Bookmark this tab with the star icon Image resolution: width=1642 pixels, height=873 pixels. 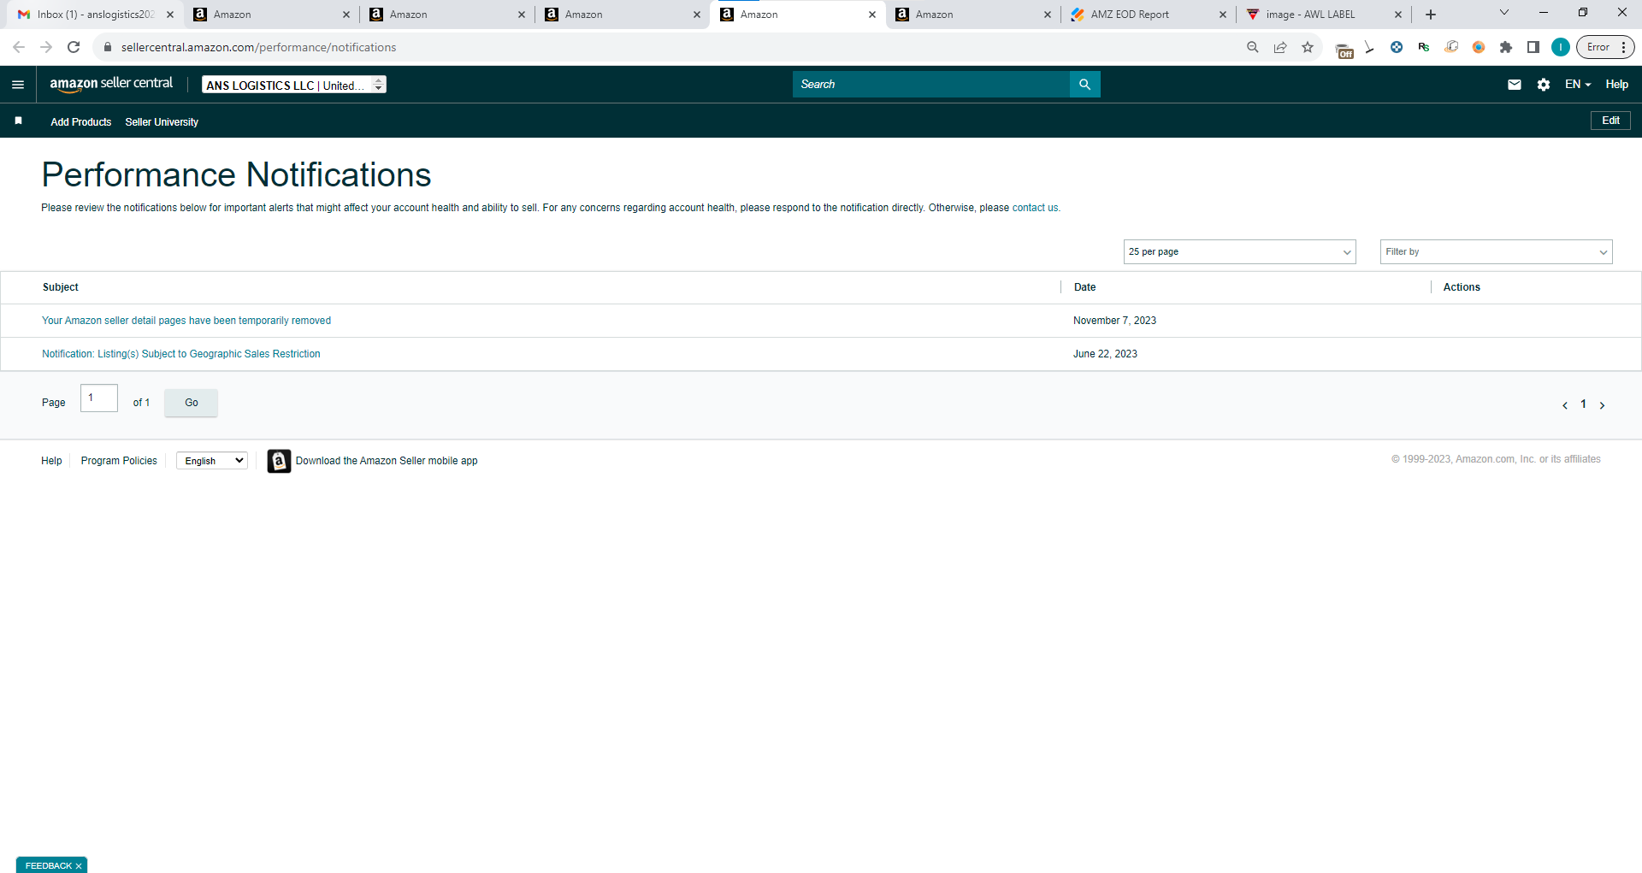point(1308,47)
